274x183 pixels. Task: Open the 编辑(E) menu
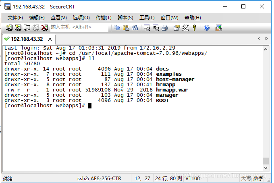coord(37,18)
